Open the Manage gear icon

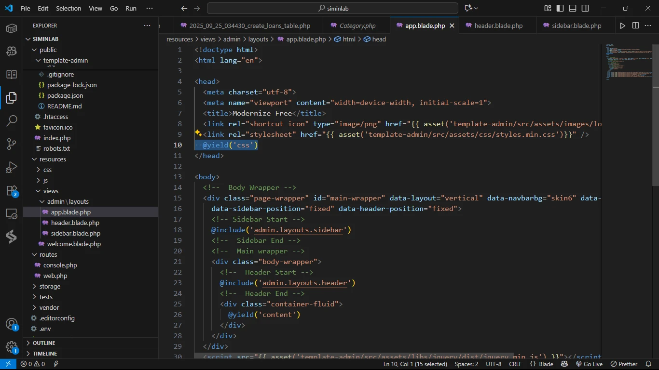[x=12, y=347]
